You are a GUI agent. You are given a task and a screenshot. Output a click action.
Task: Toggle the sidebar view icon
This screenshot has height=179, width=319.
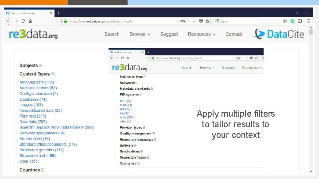(300, 21)
